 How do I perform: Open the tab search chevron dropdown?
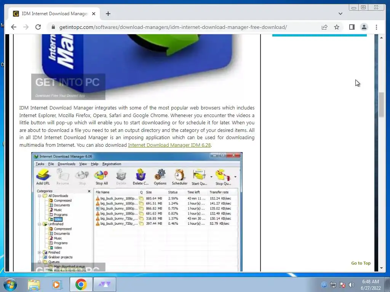pyautogui.click(x=340, y=14)
